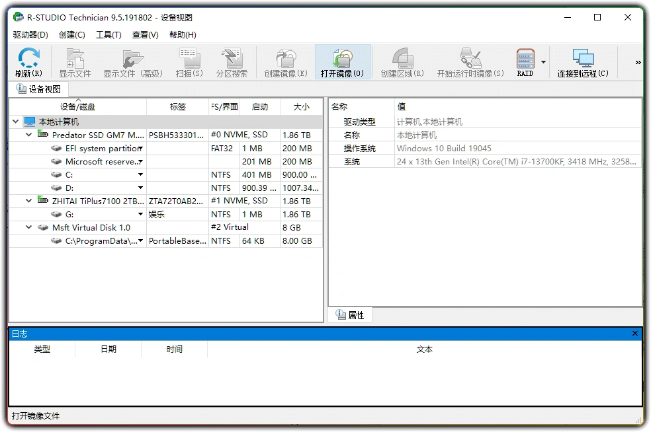Image resolution: width=651 pixels, height=432 pixels.
Task: Click the ZHITAI TiPlus7100 drive icon
Action: click(x=43, y=200)
